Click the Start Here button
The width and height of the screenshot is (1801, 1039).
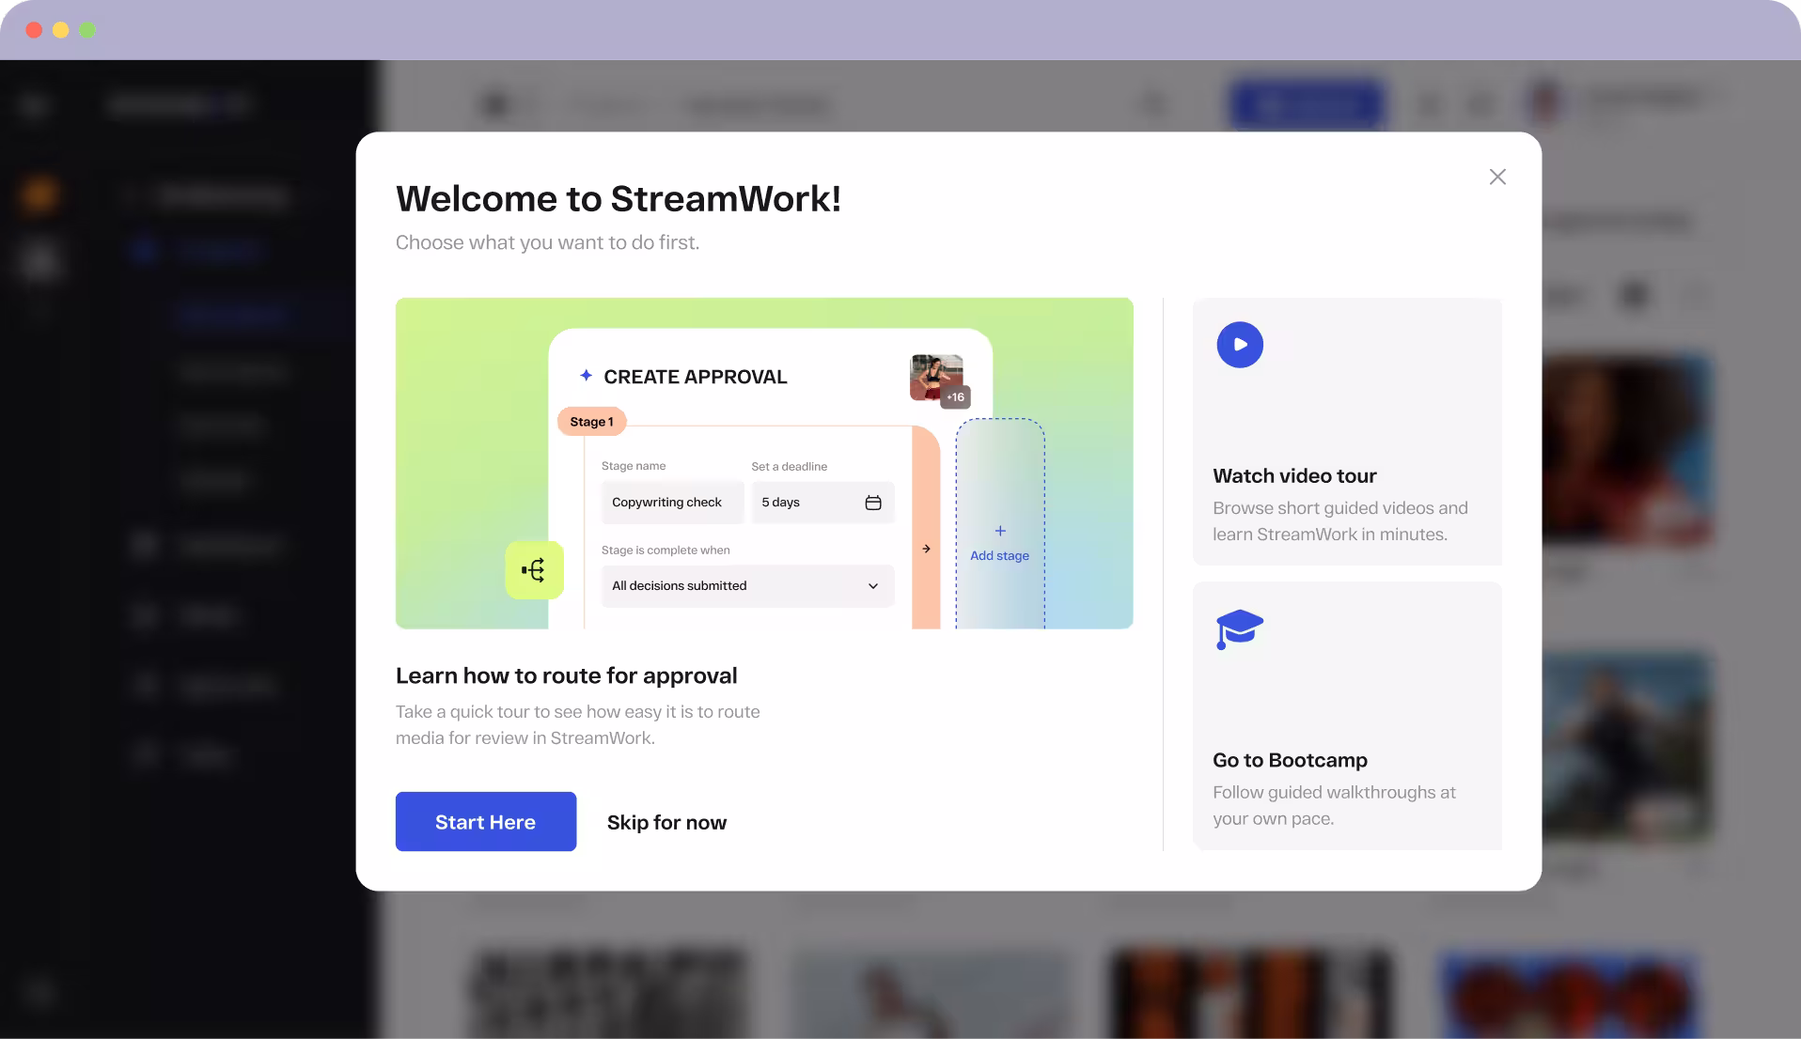point(486,822)
